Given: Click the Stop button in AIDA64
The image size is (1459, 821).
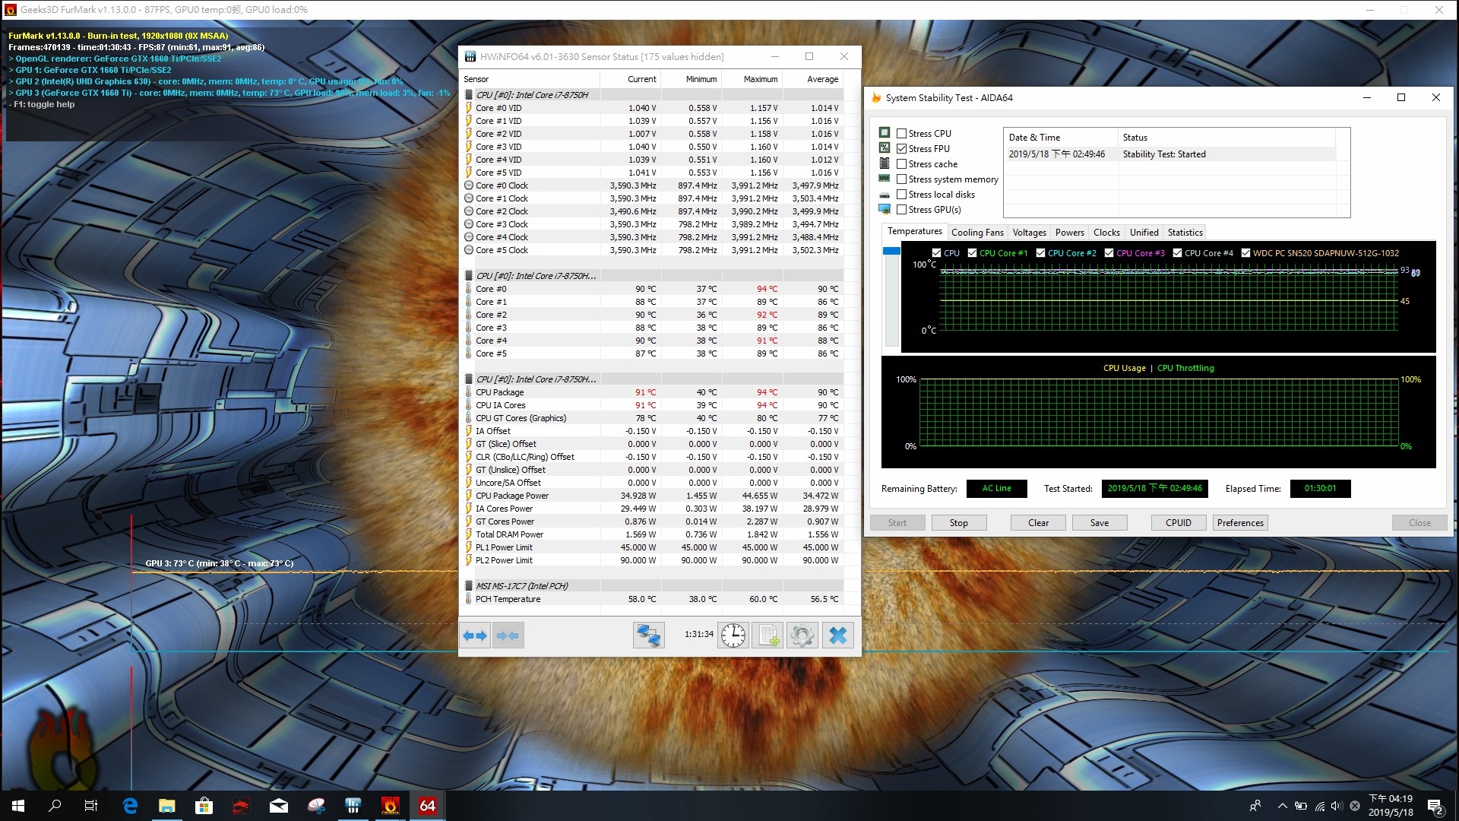Looking at the screenshot, I should click(x=959, y=523).
